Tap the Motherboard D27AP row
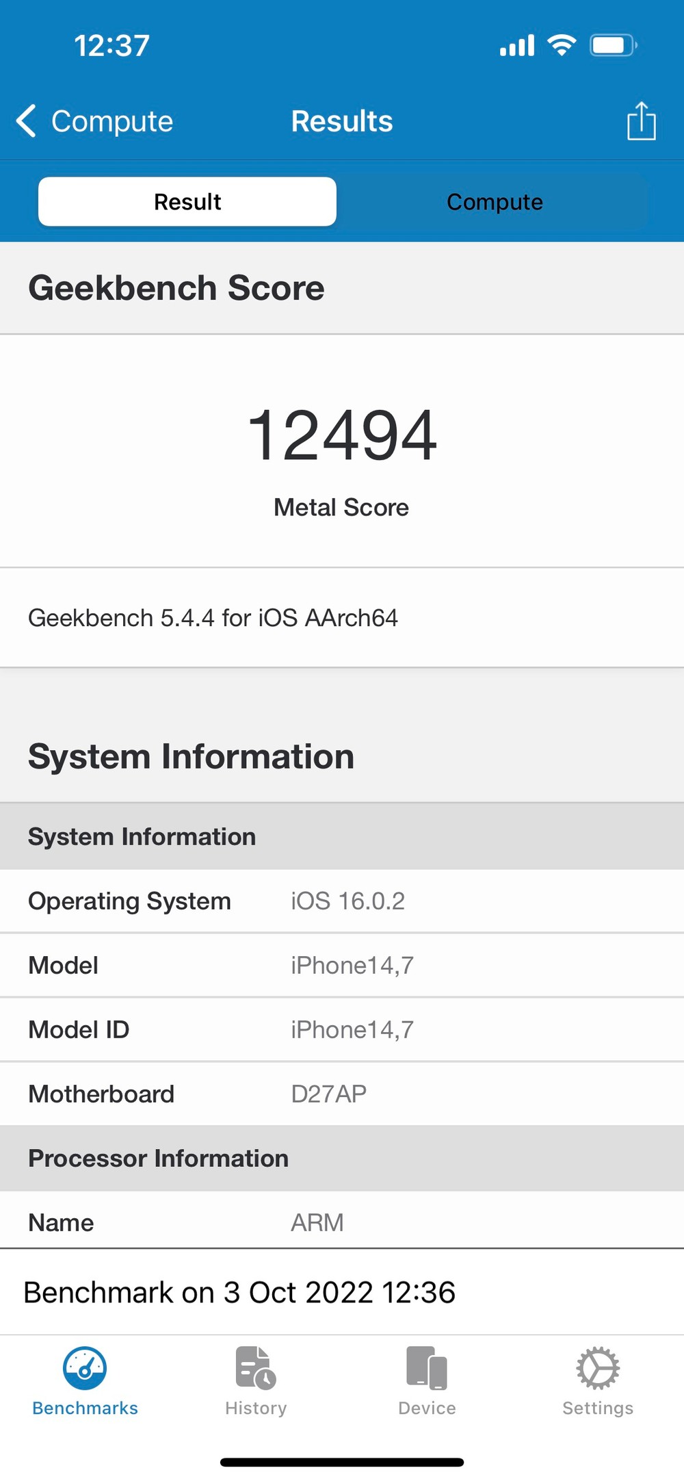 point(342,1094)
